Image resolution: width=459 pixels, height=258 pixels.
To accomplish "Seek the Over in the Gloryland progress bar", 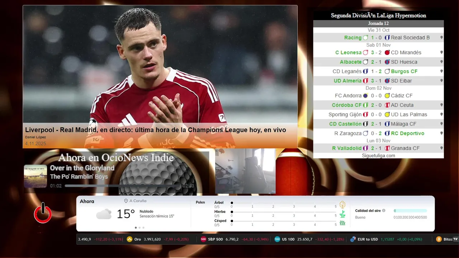I will tap(122, 186).
